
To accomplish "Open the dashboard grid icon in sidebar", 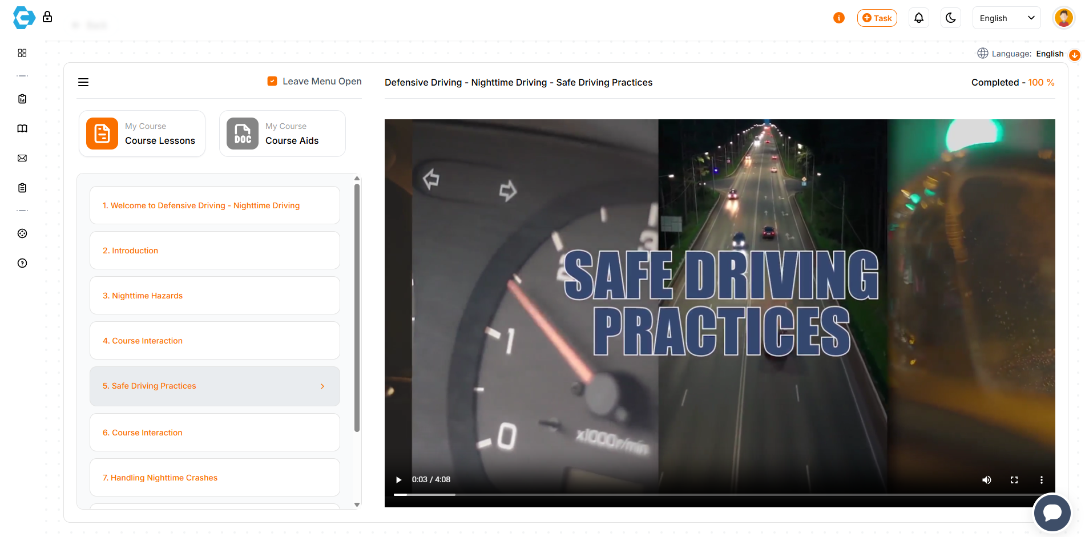I will point(22,53).
